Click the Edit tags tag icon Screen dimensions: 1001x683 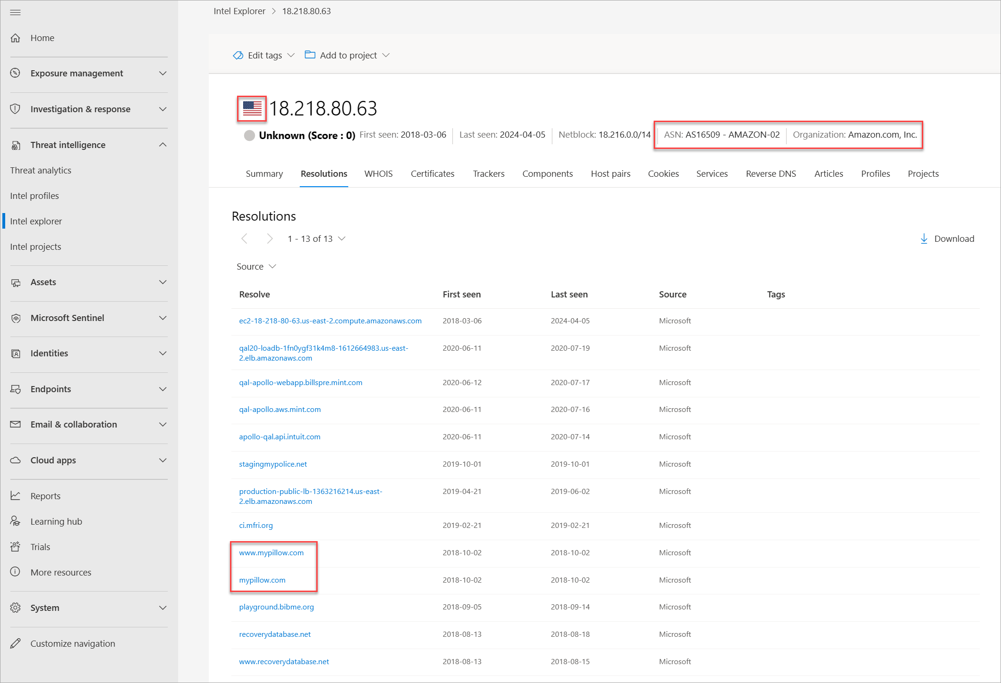click(x=238, y=55)
